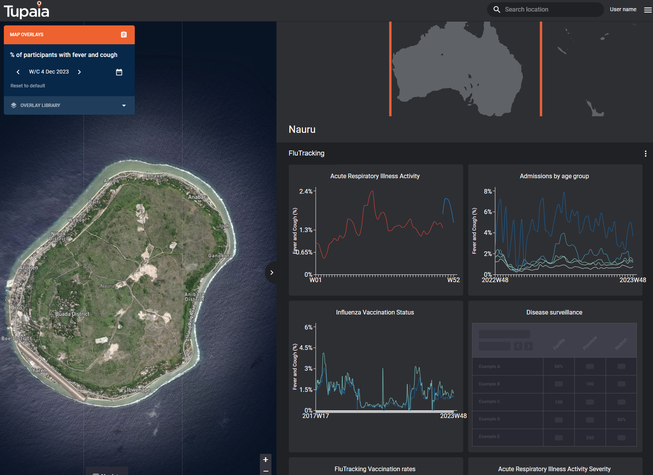Click Arubo label on map

click(111, 181)
